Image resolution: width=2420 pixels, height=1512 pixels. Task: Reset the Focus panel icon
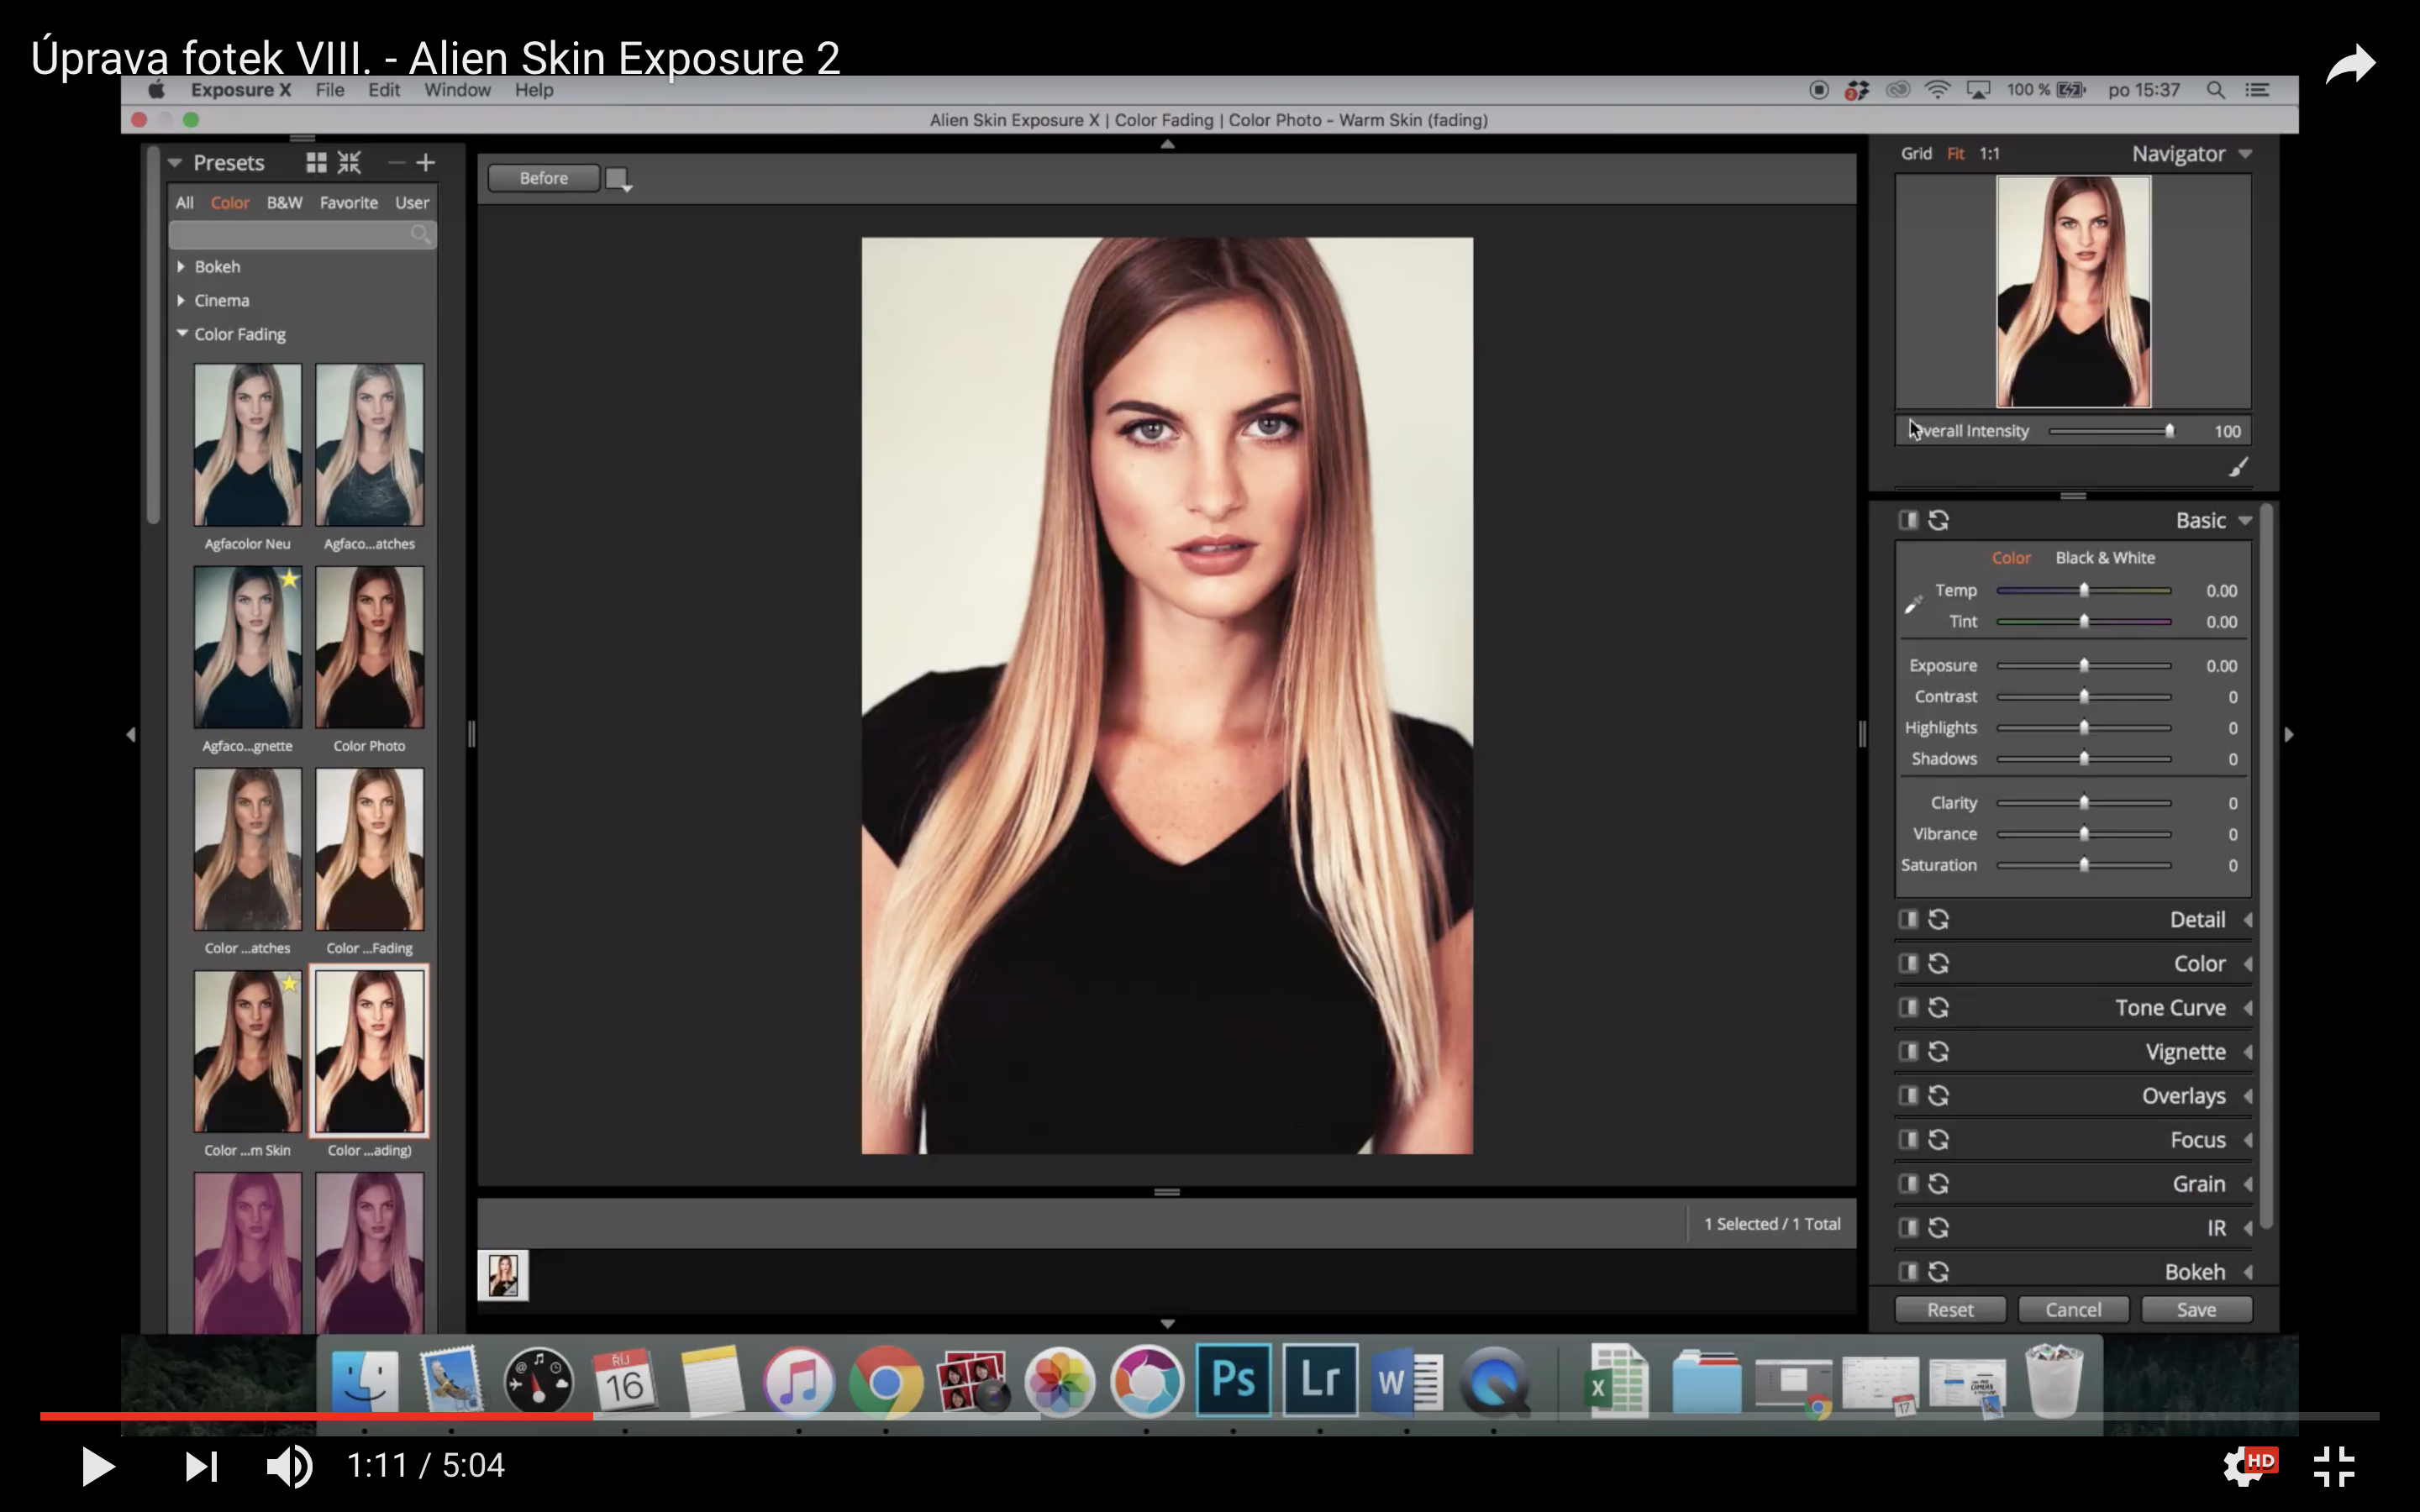pyautogui.click(x=1938, y=1139)
